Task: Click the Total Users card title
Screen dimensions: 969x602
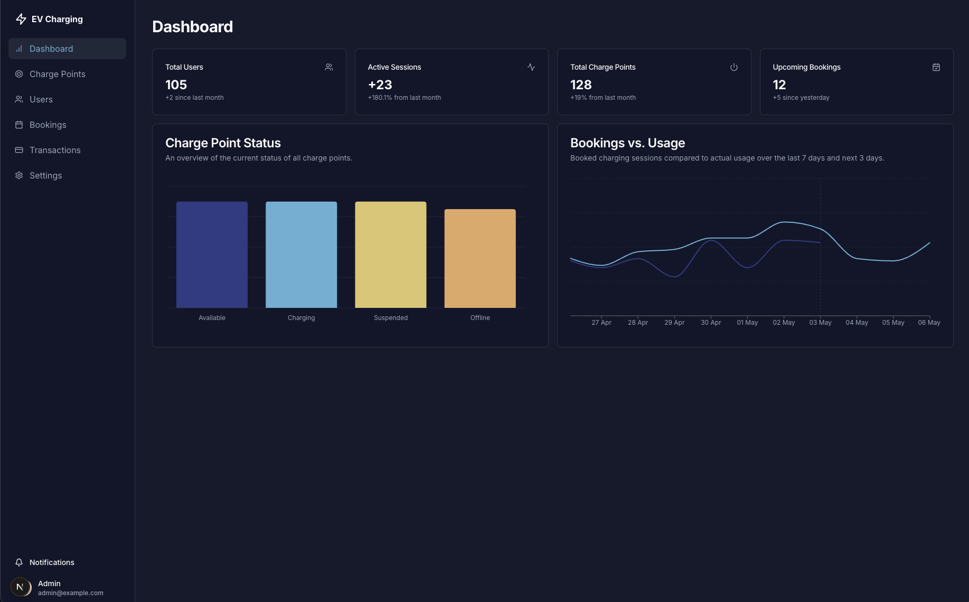Action: click(184, 67)
